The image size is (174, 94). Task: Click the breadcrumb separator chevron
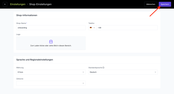coord(27,4)
